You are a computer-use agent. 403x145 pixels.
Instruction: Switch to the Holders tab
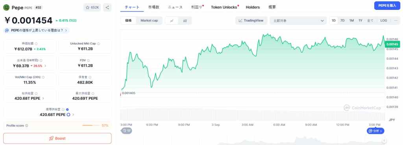pos(253,7)
